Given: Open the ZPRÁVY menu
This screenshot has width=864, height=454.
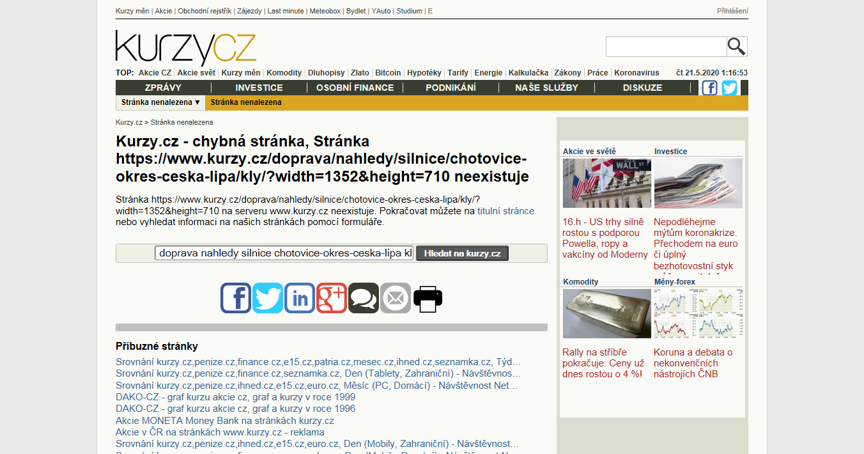Looking at the screenshot, I should click(x=163, y=88).
